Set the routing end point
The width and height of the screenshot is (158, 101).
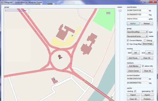click(x=149, y=53)
